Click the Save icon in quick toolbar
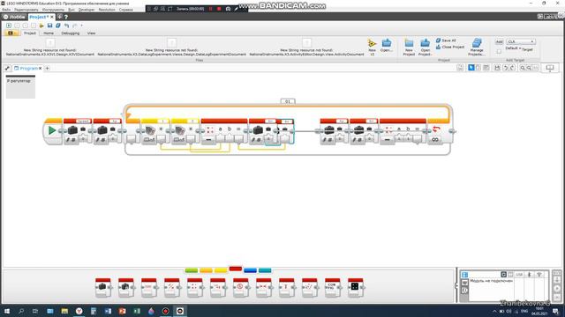Screen dimensions: 565x317 (49, 26)
